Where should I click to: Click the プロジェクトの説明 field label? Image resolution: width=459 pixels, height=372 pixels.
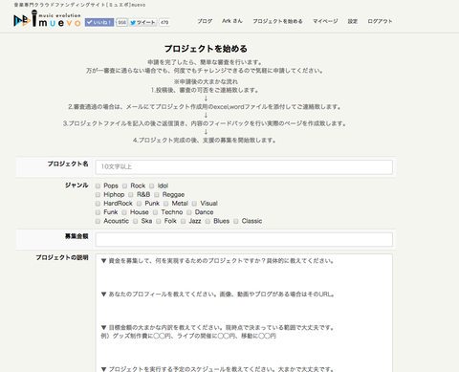click(62, 257)
